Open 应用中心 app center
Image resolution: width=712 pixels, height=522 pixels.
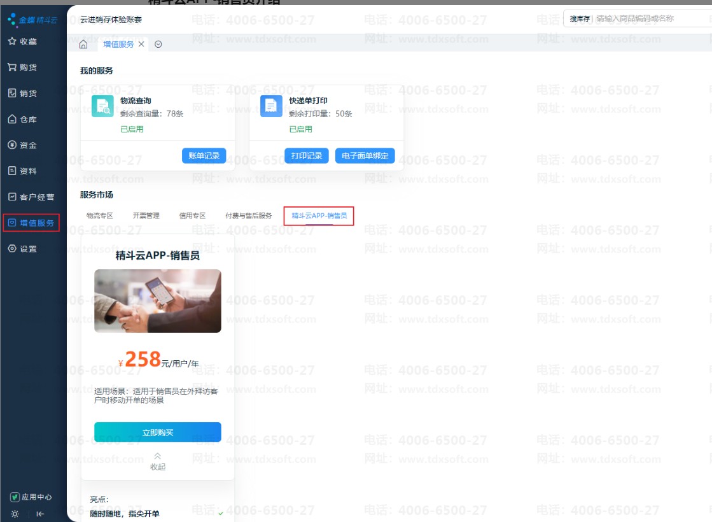click(31, 497)
